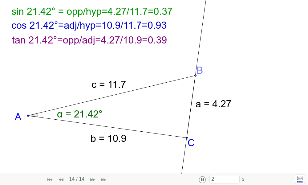Click the label a = 4.27
This screenshot has width=308, height=185.
(x=213, y=104)
